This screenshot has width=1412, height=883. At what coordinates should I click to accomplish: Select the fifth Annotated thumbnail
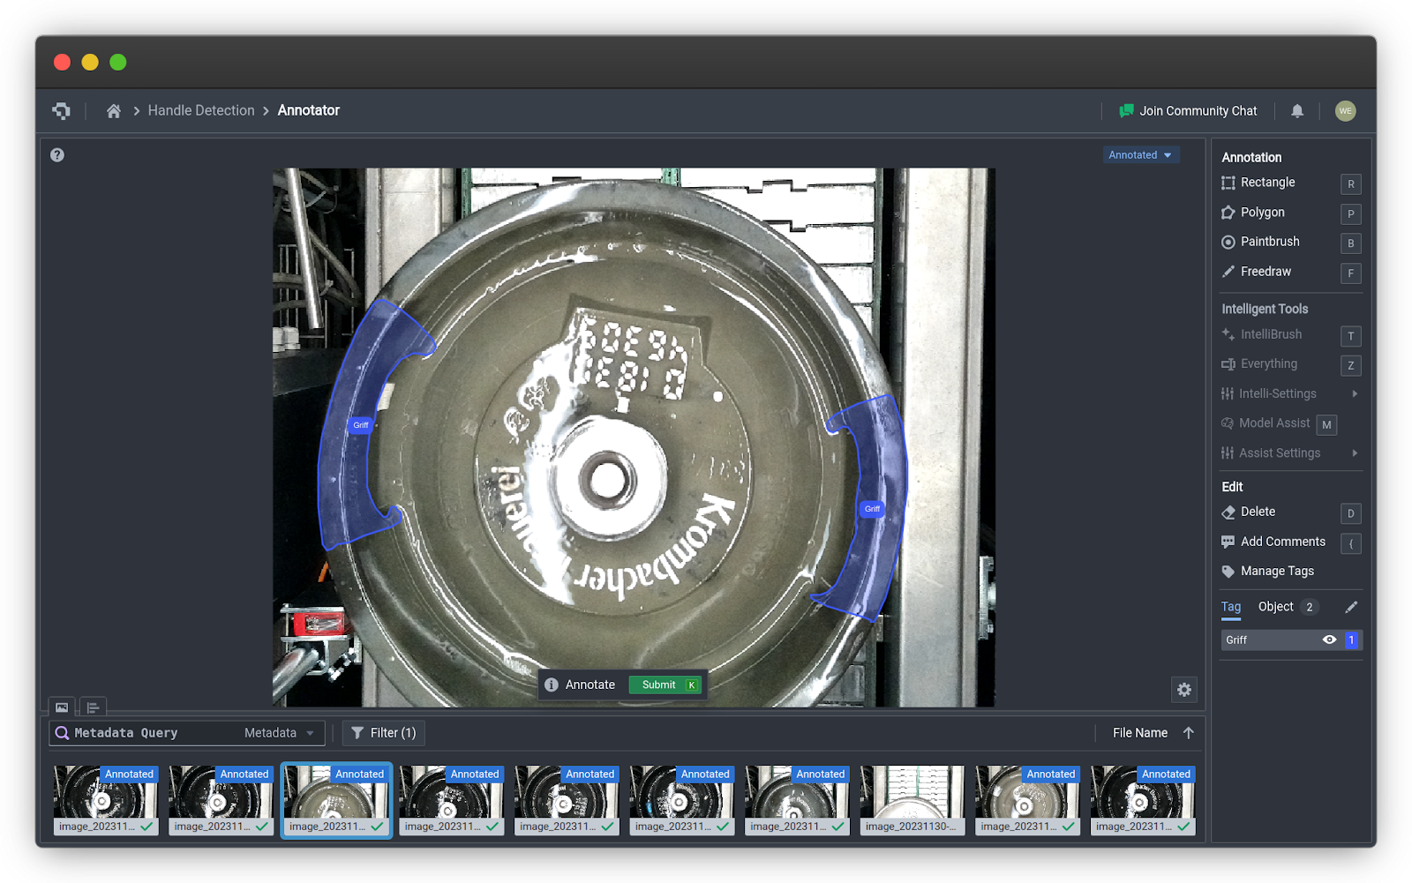pos(567,799)
